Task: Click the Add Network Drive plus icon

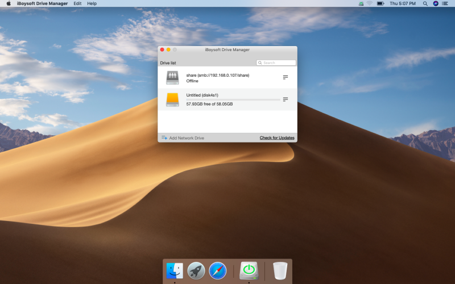Action: pos(164,138)
